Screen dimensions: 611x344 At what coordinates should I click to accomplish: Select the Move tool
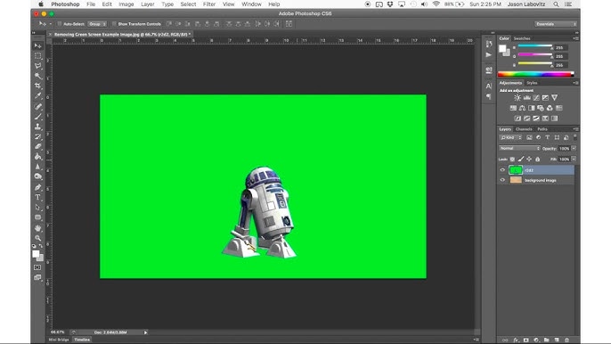pos(37,46)
